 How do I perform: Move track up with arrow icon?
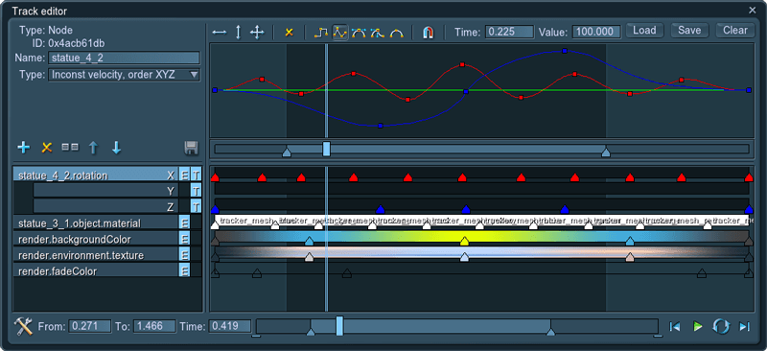(93, 147)
